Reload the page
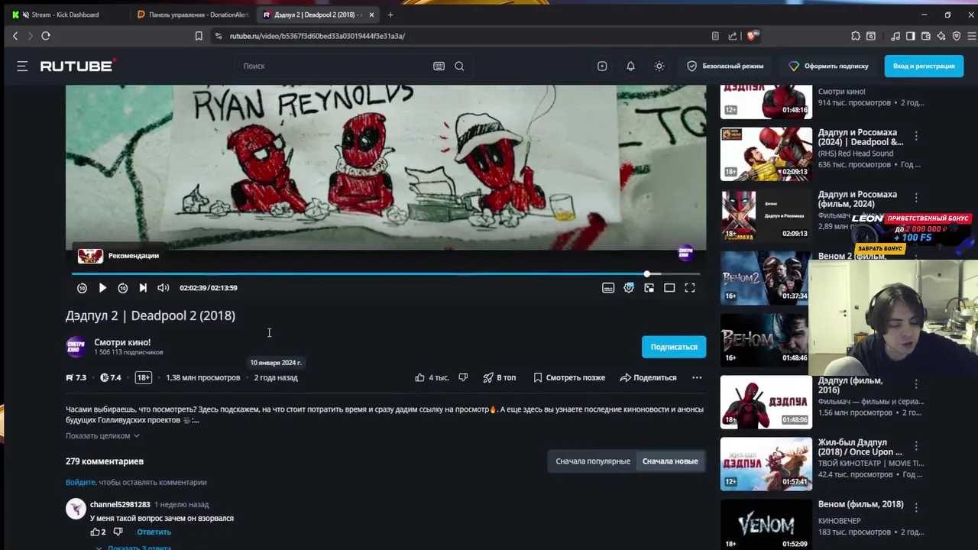Image resolution: width=978 pixels, height=550 pixels. (x=46, y=36)
